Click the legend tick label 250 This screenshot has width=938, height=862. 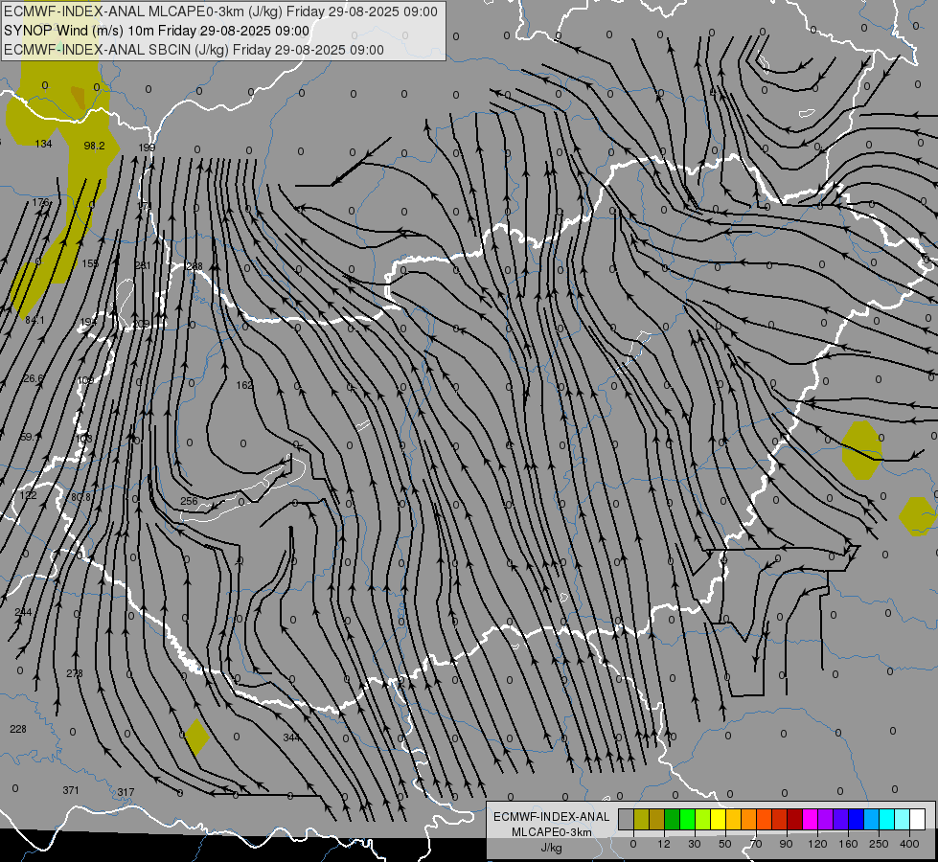tap(879, 844)
